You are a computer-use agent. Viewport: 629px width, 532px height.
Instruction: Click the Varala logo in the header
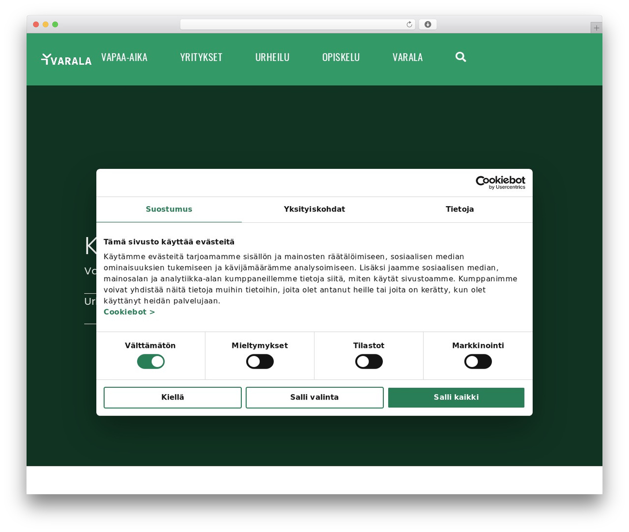point(66,59)
